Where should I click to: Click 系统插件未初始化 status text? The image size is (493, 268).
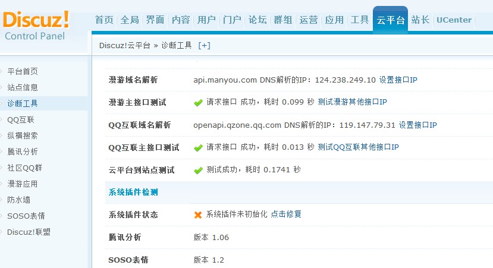(x=237, y=215)
